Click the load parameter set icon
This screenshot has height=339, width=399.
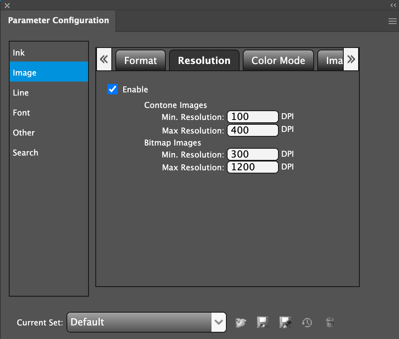(241, 322)
